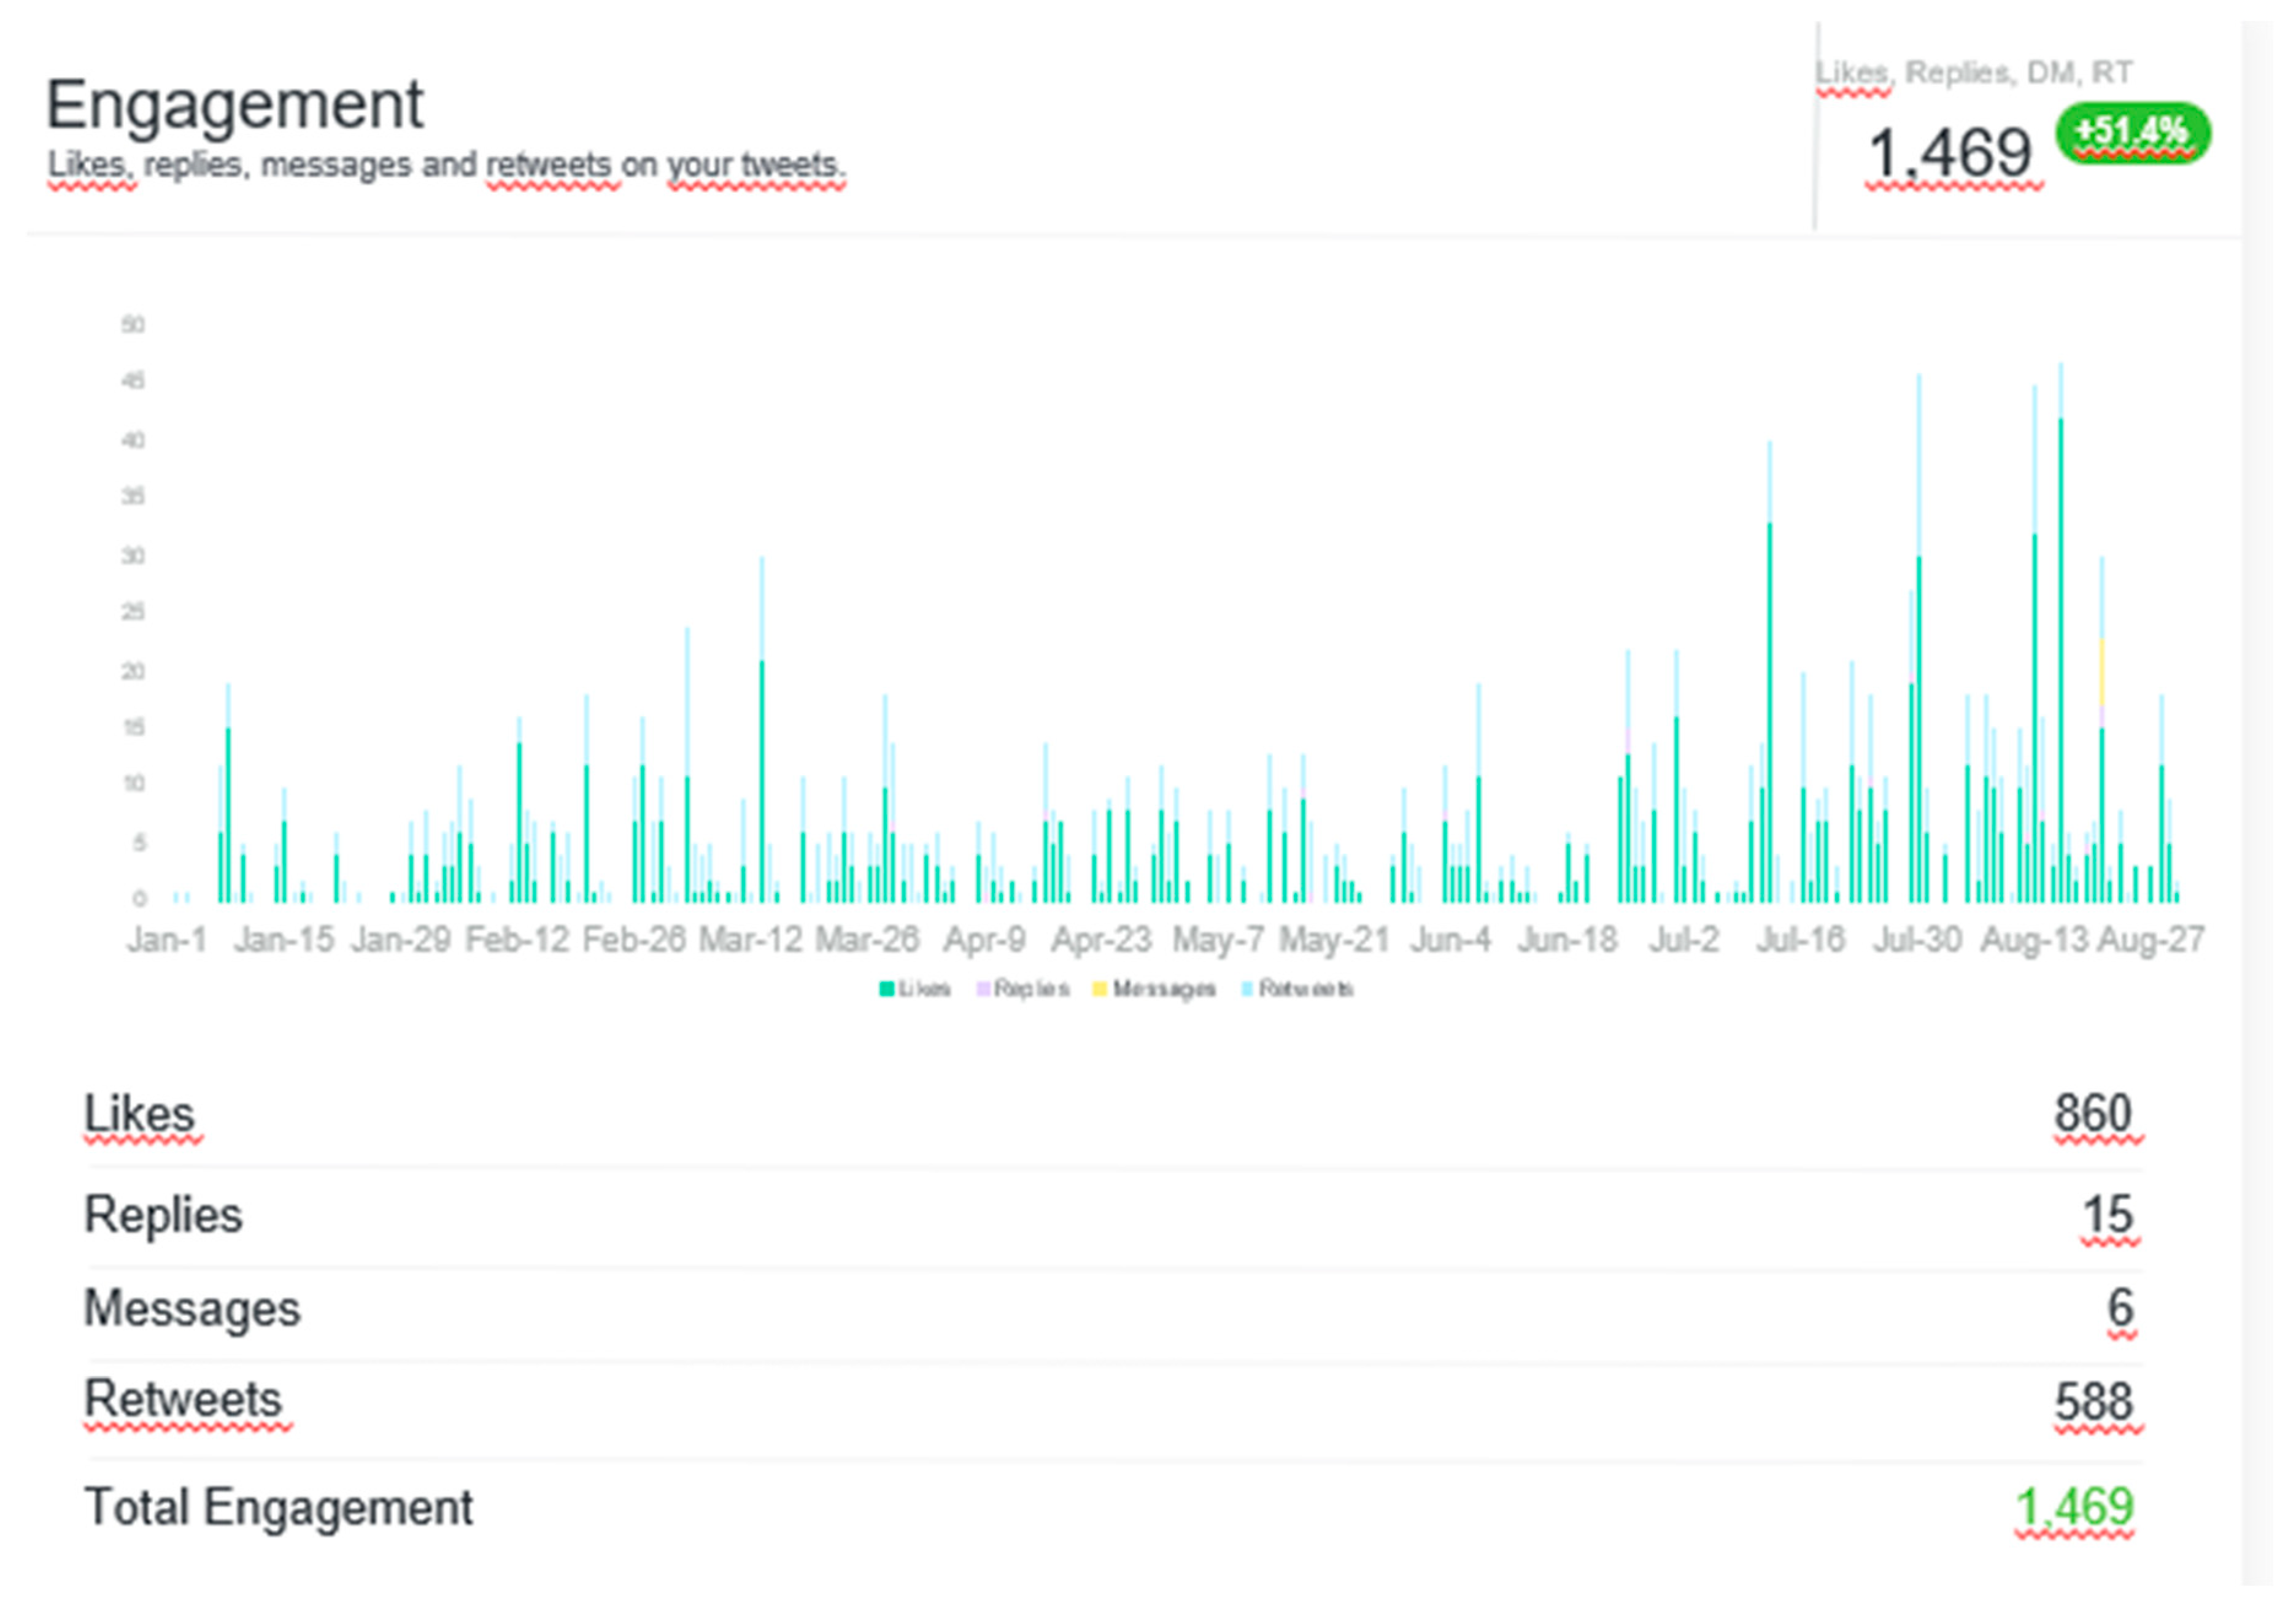Screen dimensions: 2296x1610
Task: Click the purple Replies legend swatch
Action: [984, 990]
